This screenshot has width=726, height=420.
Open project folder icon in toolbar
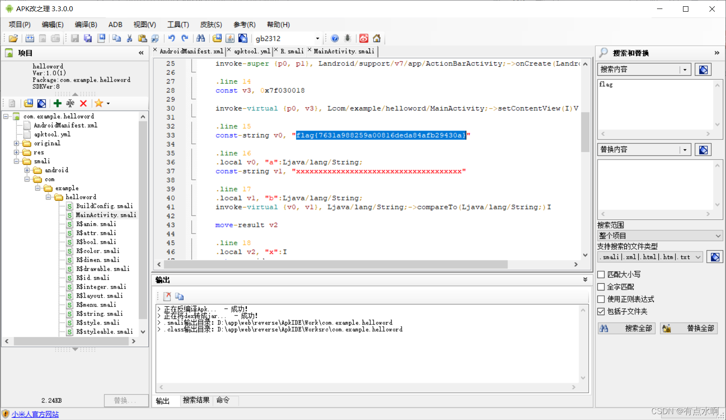(13, 39)
